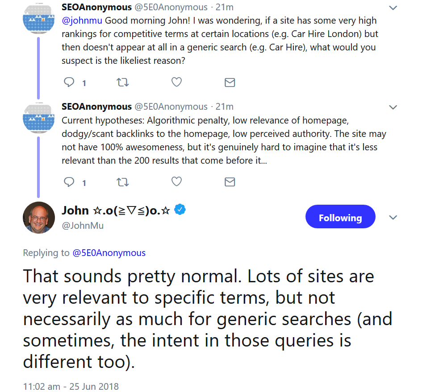Expand options chevron on second tweet
The width and height of the screenshot is (422, 392).
(393, 107)
